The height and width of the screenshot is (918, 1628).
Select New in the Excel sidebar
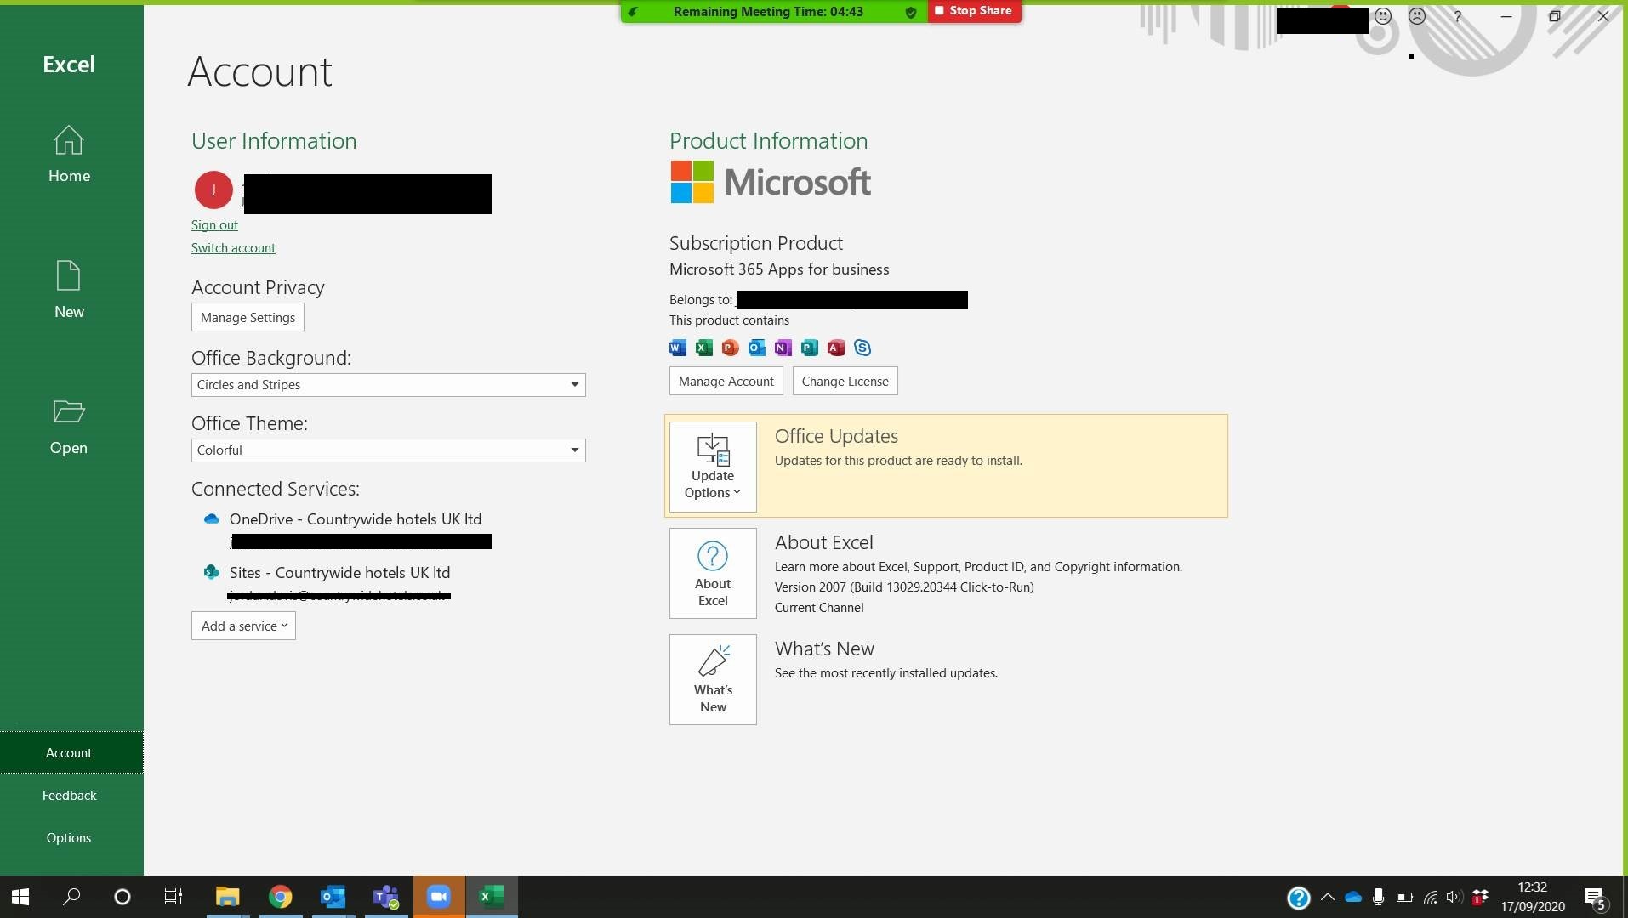69,291
